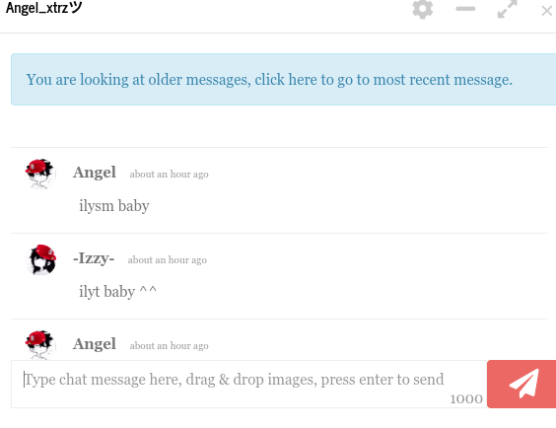Click timestamp next to -Izzy-

tap(168, 260)
